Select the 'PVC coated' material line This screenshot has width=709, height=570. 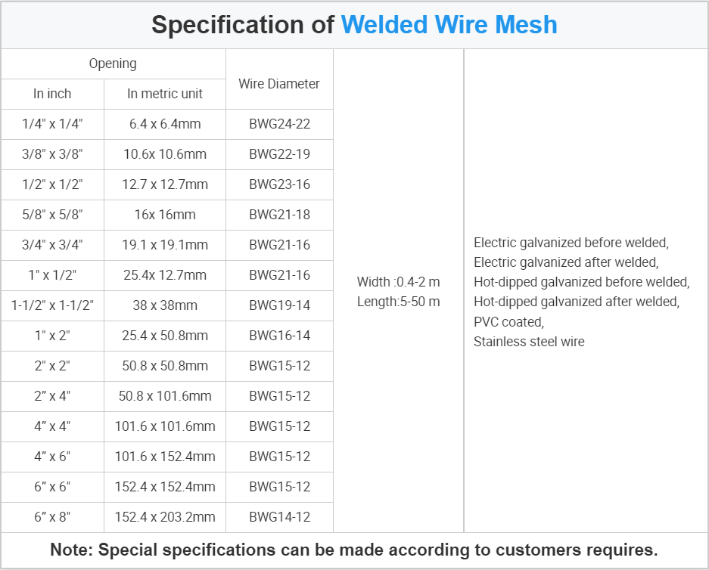click(x=508, y=322)
